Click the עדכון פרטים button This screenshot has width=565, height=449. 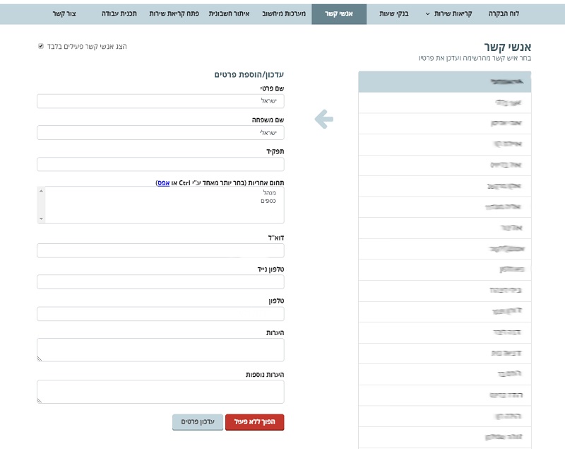(x=198, y=421)
